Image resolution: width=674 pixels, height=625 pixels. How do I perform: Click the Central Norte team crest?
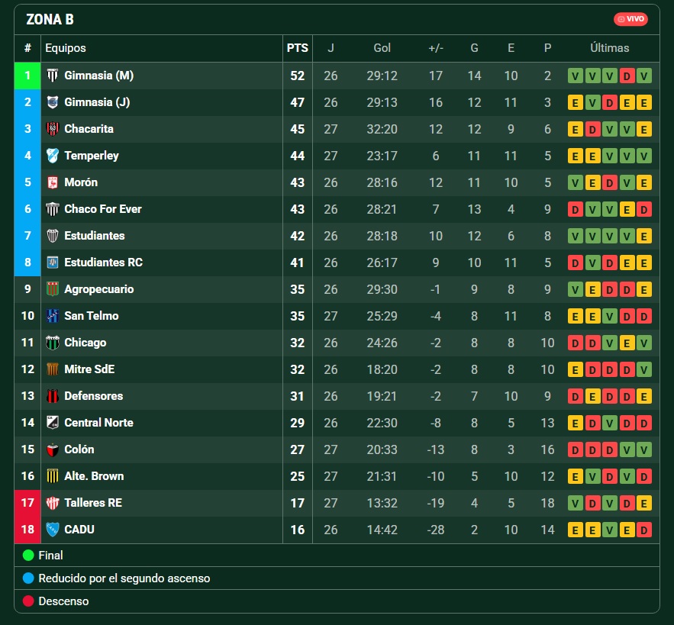[x=53, y=423]
